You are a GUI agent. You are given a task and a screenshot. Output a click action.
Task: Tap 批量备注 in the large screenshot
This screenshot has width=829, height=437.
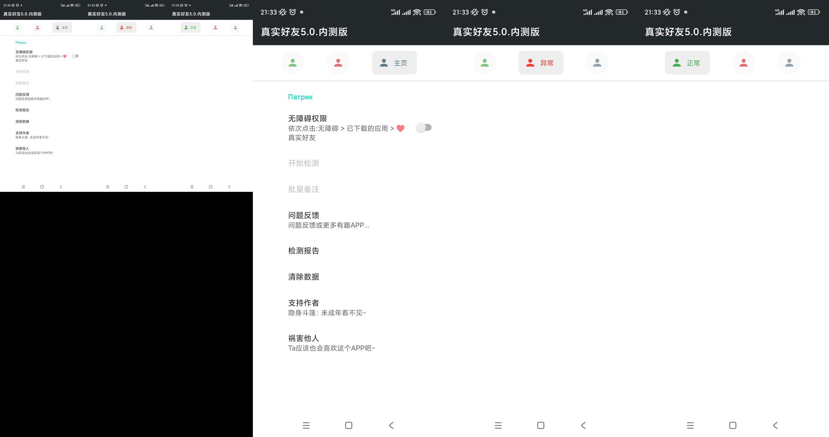303,189
